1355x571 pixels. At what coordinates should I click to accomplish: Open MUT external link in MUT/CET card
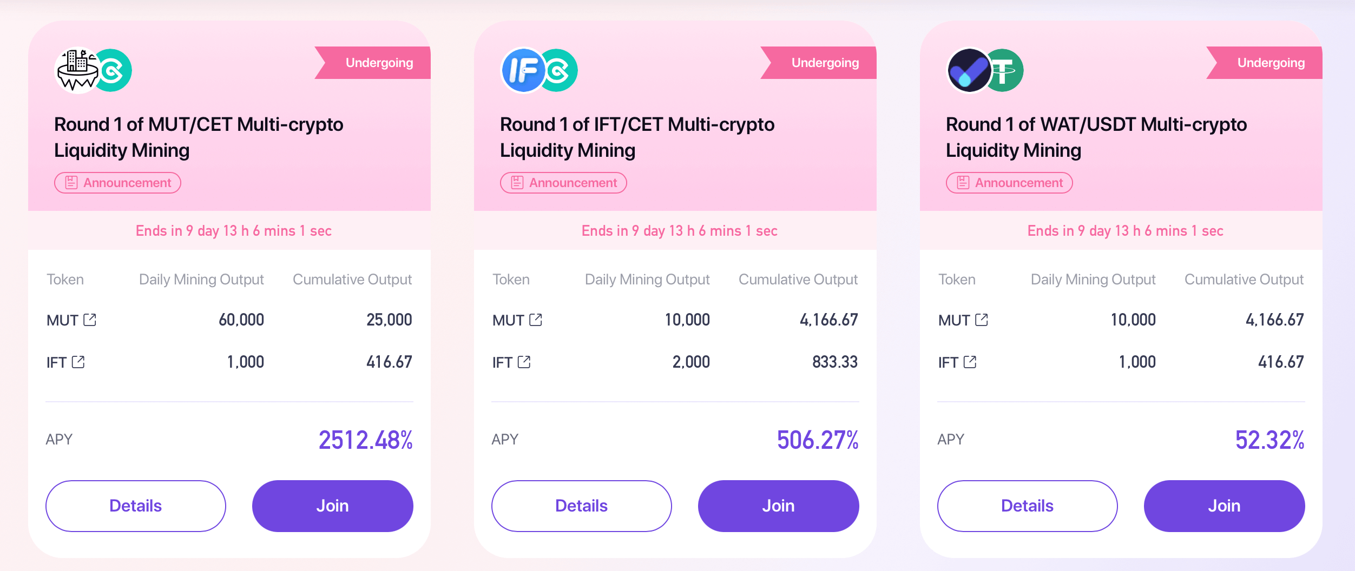click(x=90, y=320)
